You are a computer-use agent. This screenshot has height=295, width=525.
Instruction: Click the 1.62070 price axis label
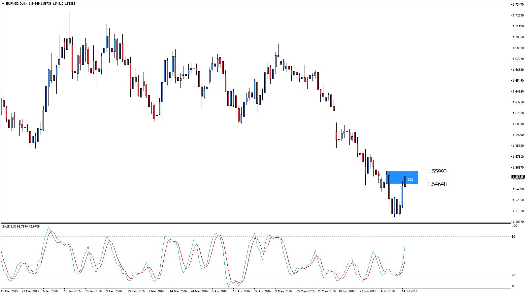[x=518, y=113]
